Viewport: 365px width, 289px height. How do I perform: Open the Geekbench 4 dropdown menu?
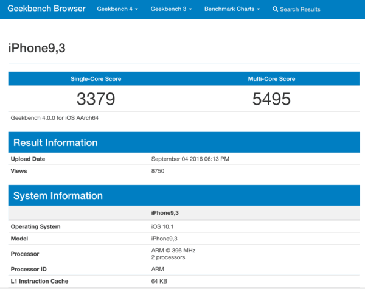118,10
